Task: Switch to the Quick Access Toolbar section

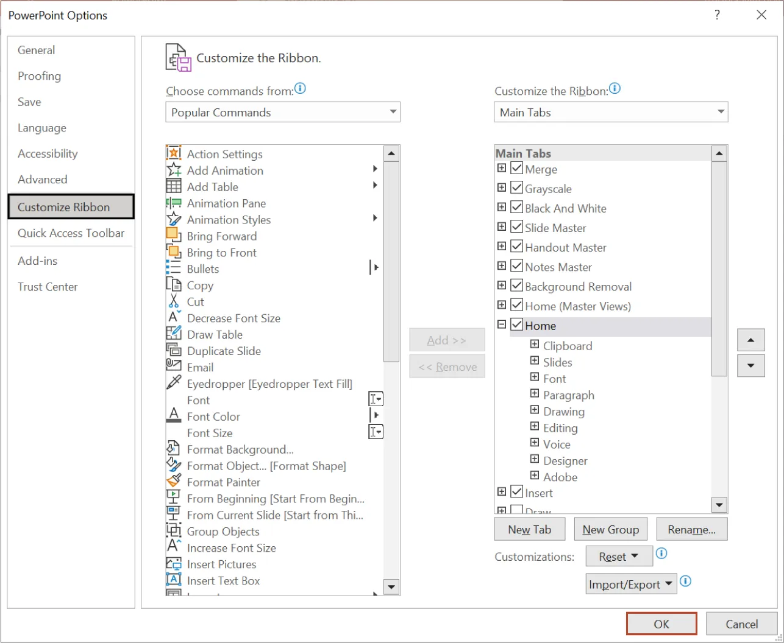Action: [x=71, y=233]
